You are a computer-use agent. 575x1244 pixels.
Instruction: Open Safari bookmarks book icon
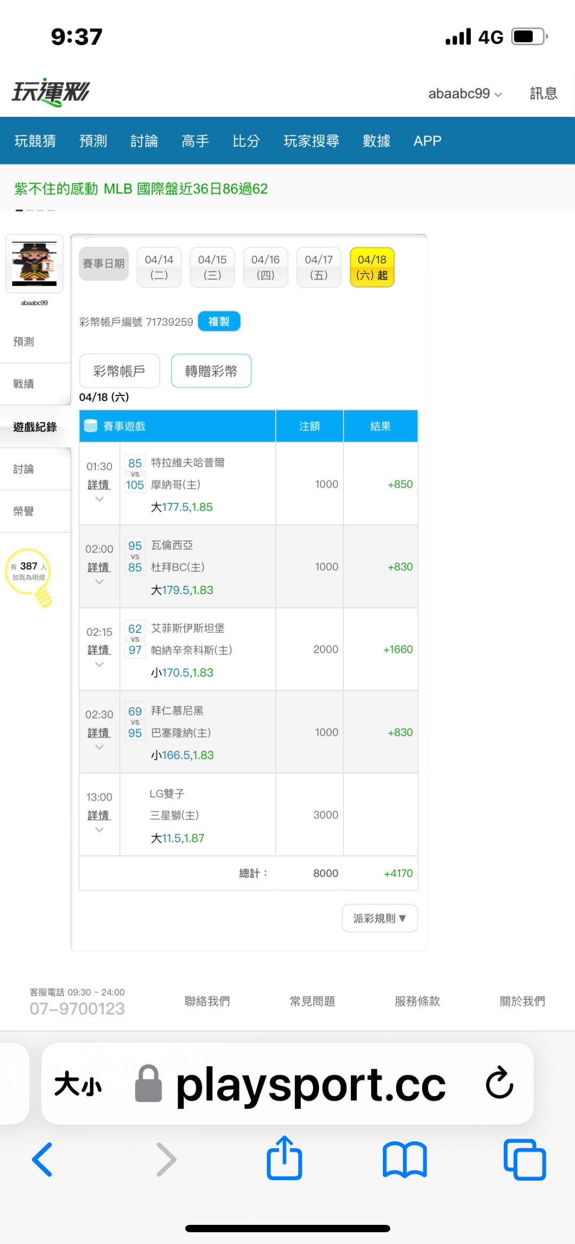[405, 1159]
